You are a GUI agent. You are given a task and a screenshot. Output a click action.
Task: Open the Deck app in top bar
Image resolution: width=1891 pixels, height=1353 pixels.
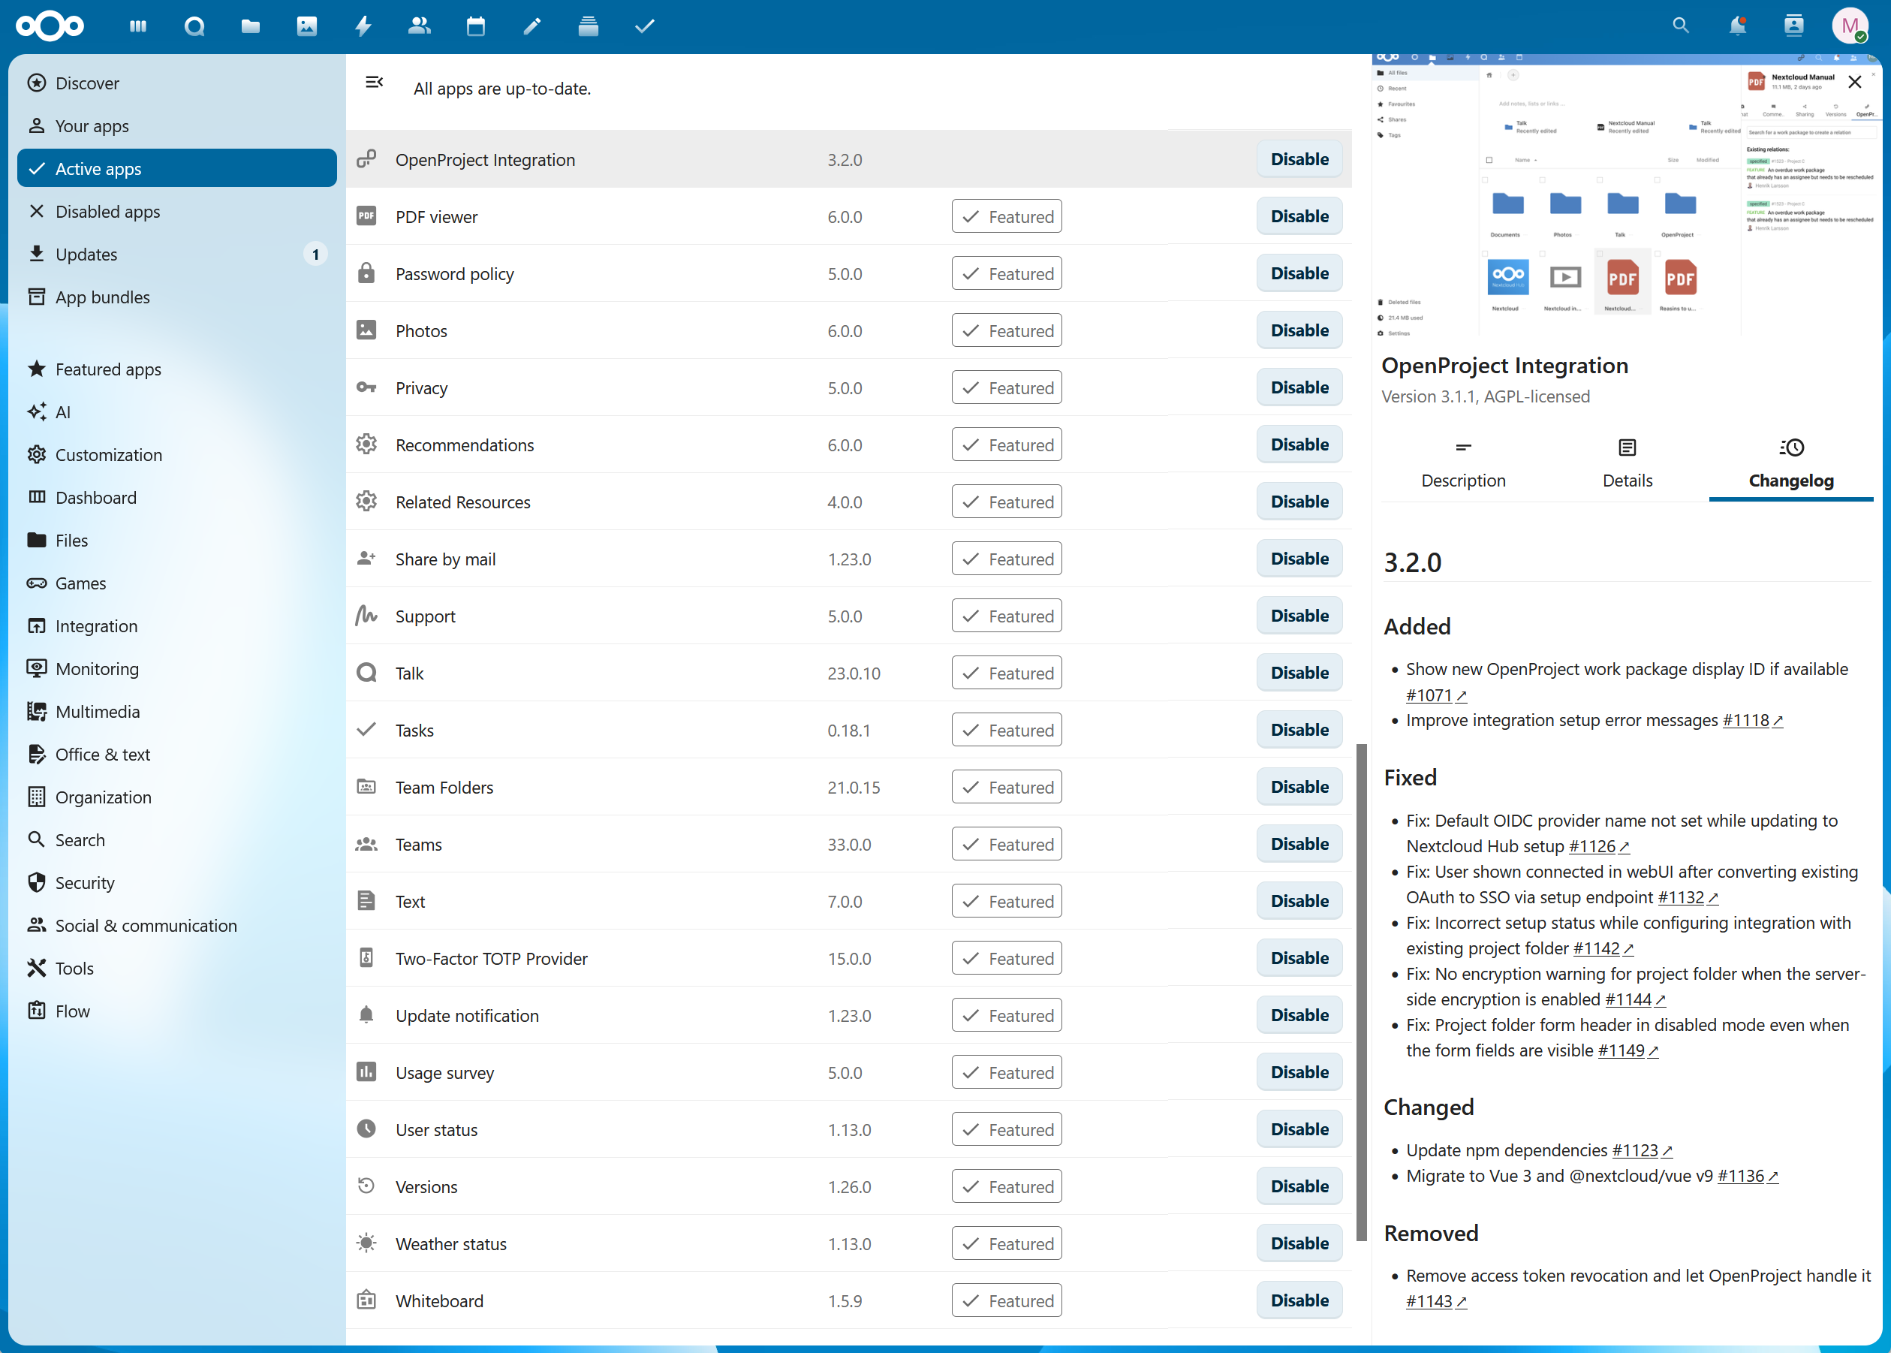588,27
